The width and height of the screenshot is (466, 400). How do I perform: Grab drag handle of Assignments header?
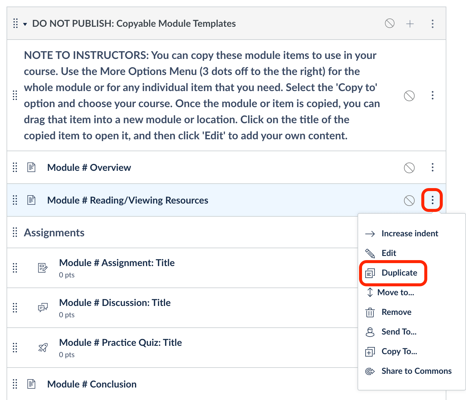pos(15,232)
